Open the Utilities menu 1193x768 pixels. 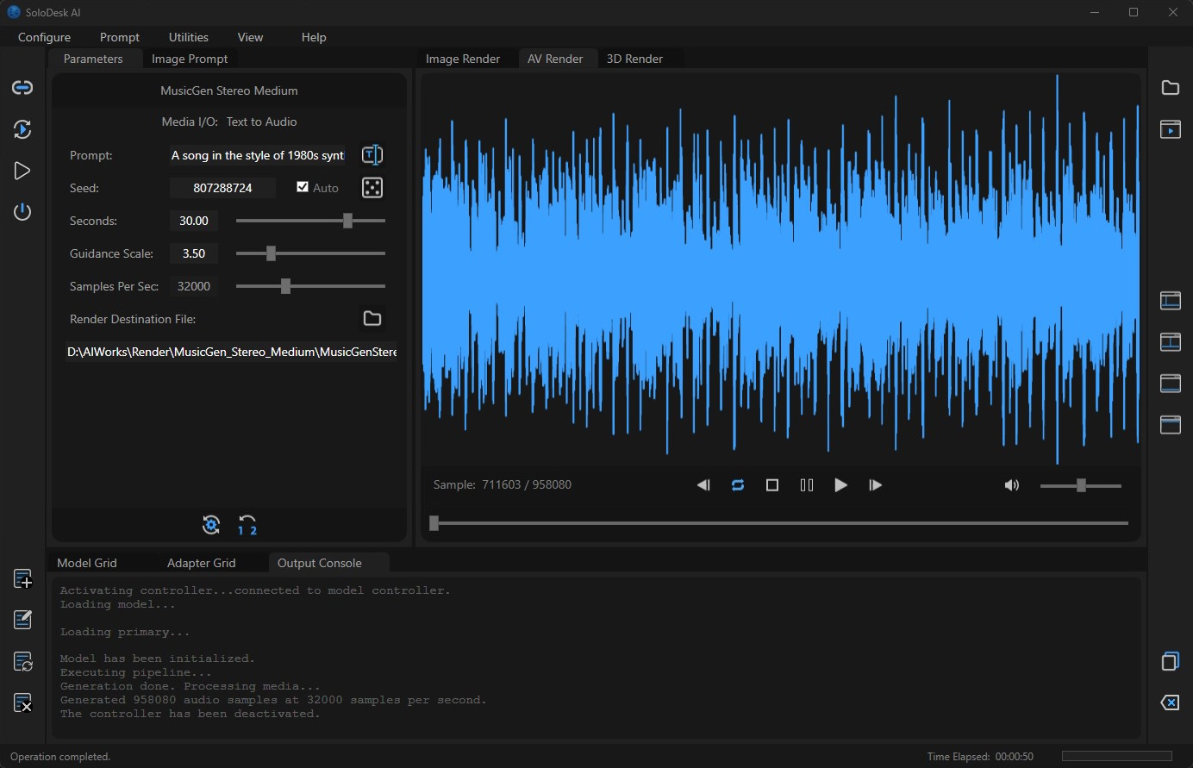(189, 37)
